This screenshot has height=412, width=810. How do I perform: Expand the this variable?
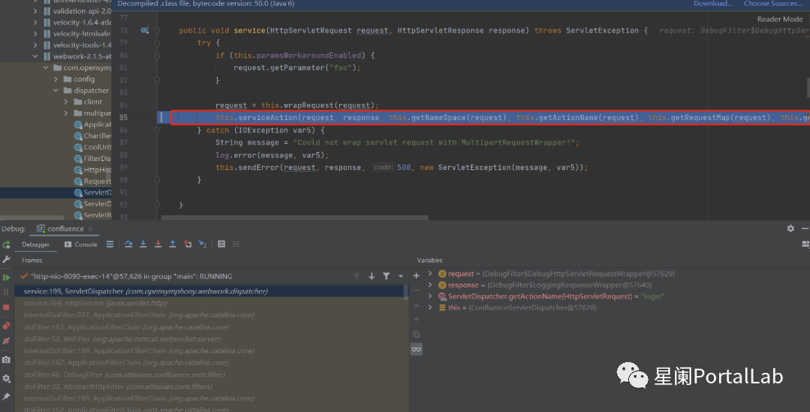(430, 307)
